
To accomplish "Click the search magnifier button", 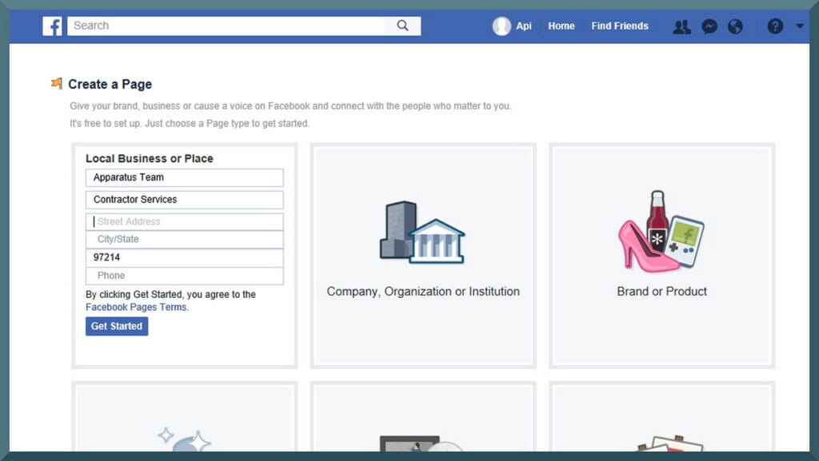I will pyautogui.click(x=403, y=26).
